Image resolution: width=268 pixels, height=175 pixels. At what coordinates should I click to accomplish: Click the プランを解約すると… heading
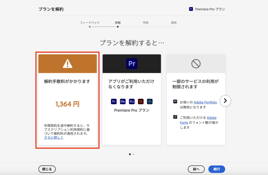tap(132, 43)
